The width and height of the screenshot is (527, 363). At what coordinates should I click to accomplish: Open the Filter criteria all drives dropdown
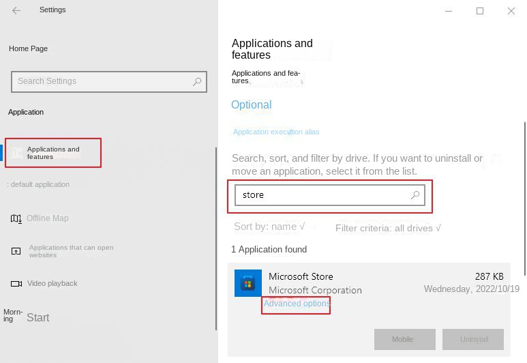coord(388,228)
